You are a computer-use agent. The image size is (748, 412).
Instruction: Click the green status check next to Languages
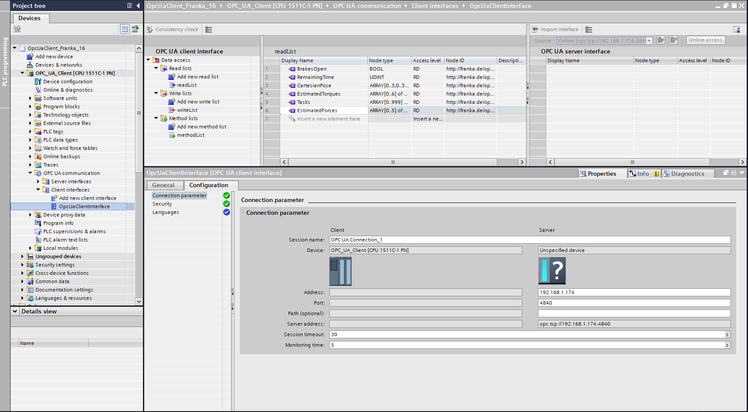click(x=226, y=212)
